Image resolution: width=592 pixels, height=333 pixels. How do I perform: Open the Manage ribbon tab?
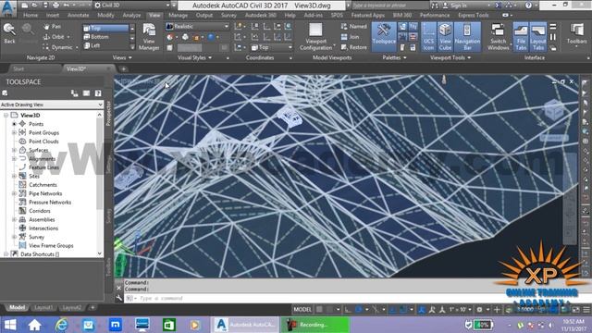[x=178, y=15]
